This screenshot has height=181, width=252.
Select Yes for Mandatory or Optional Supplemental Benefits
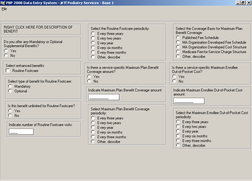(x=6, y=51)
